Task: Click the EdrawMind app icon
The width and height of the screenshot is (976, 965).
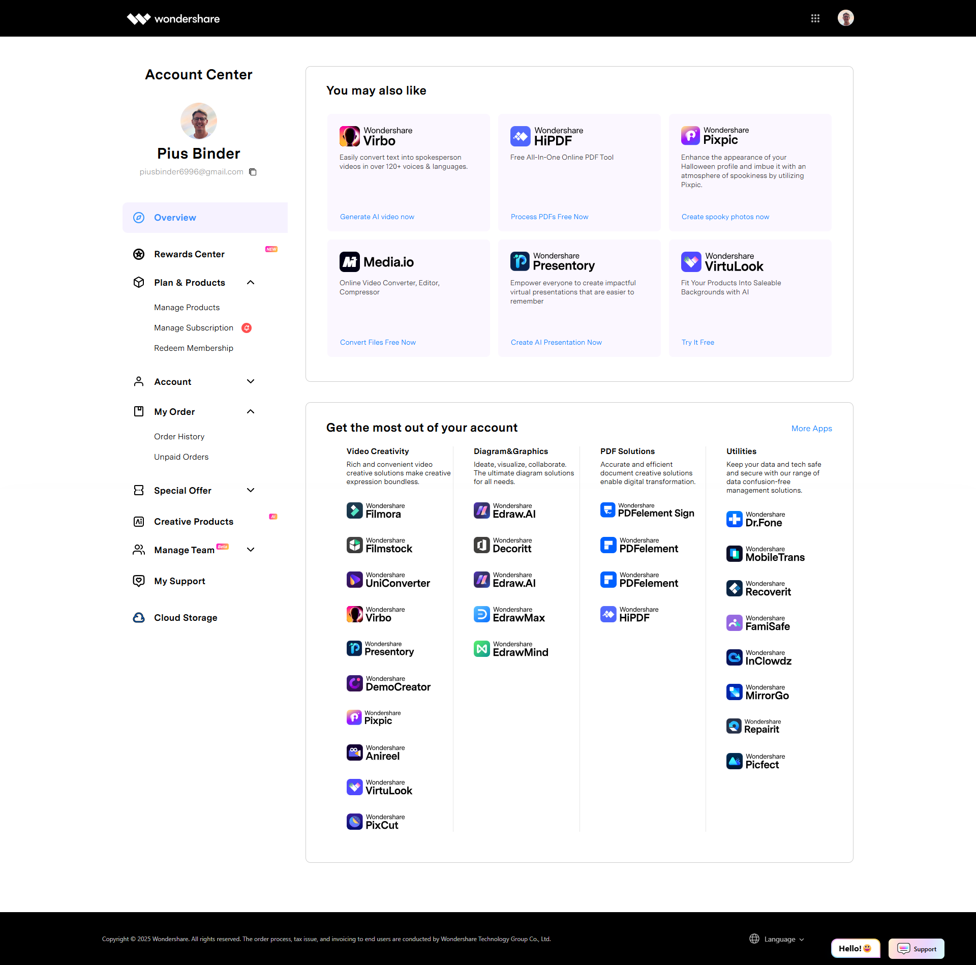Action: tap(481, 648)
